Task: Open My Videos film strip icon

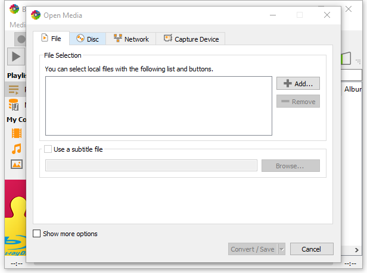Action: (x=16, y=133)
